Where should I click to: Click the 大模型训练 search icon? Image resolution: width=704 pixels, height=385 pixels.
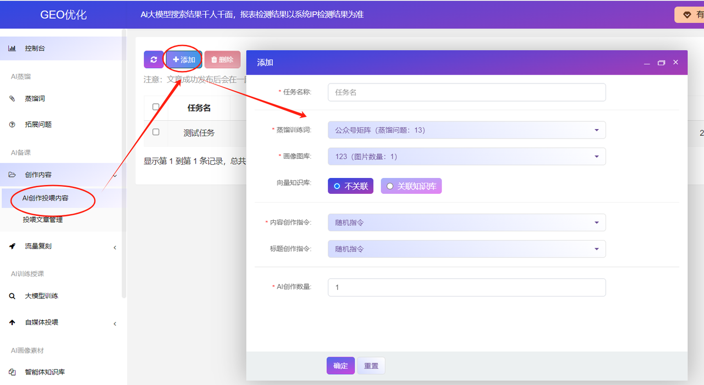point(12,296)
